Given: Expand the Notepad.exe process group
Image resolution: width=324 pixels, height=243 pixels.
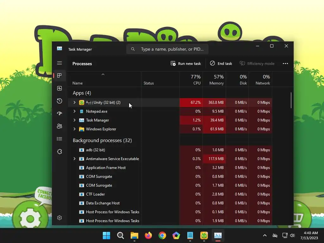Looking at the screenshot, I should [74, 111].
